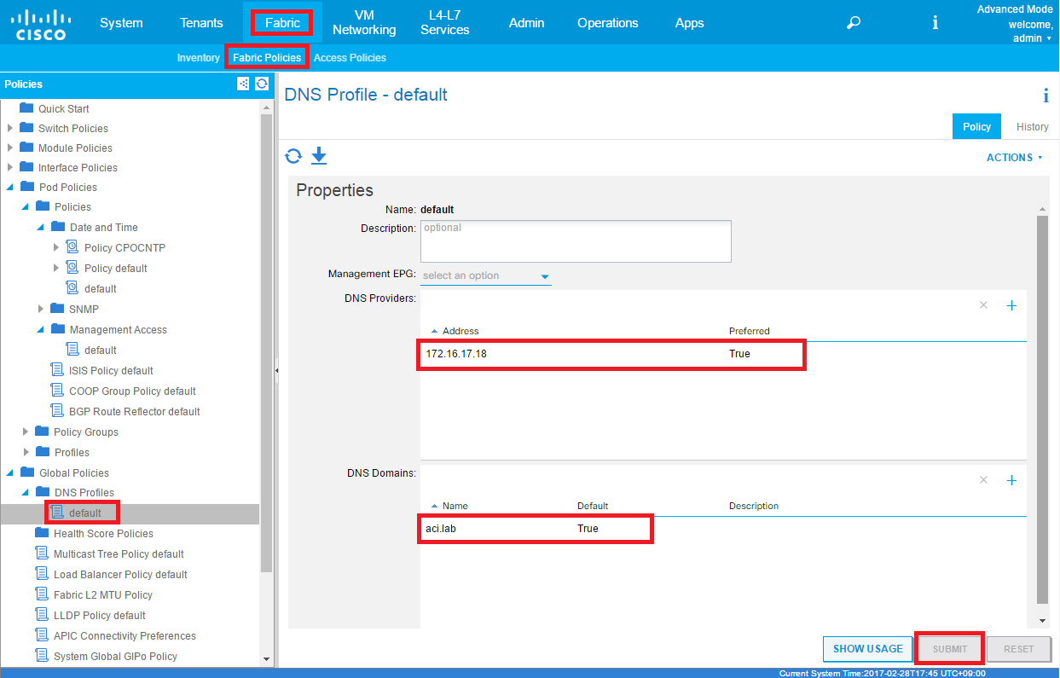This screenshot has width=1060, height=678.
Task: Expand the Switch Policies folder
Action: (10, 129)
